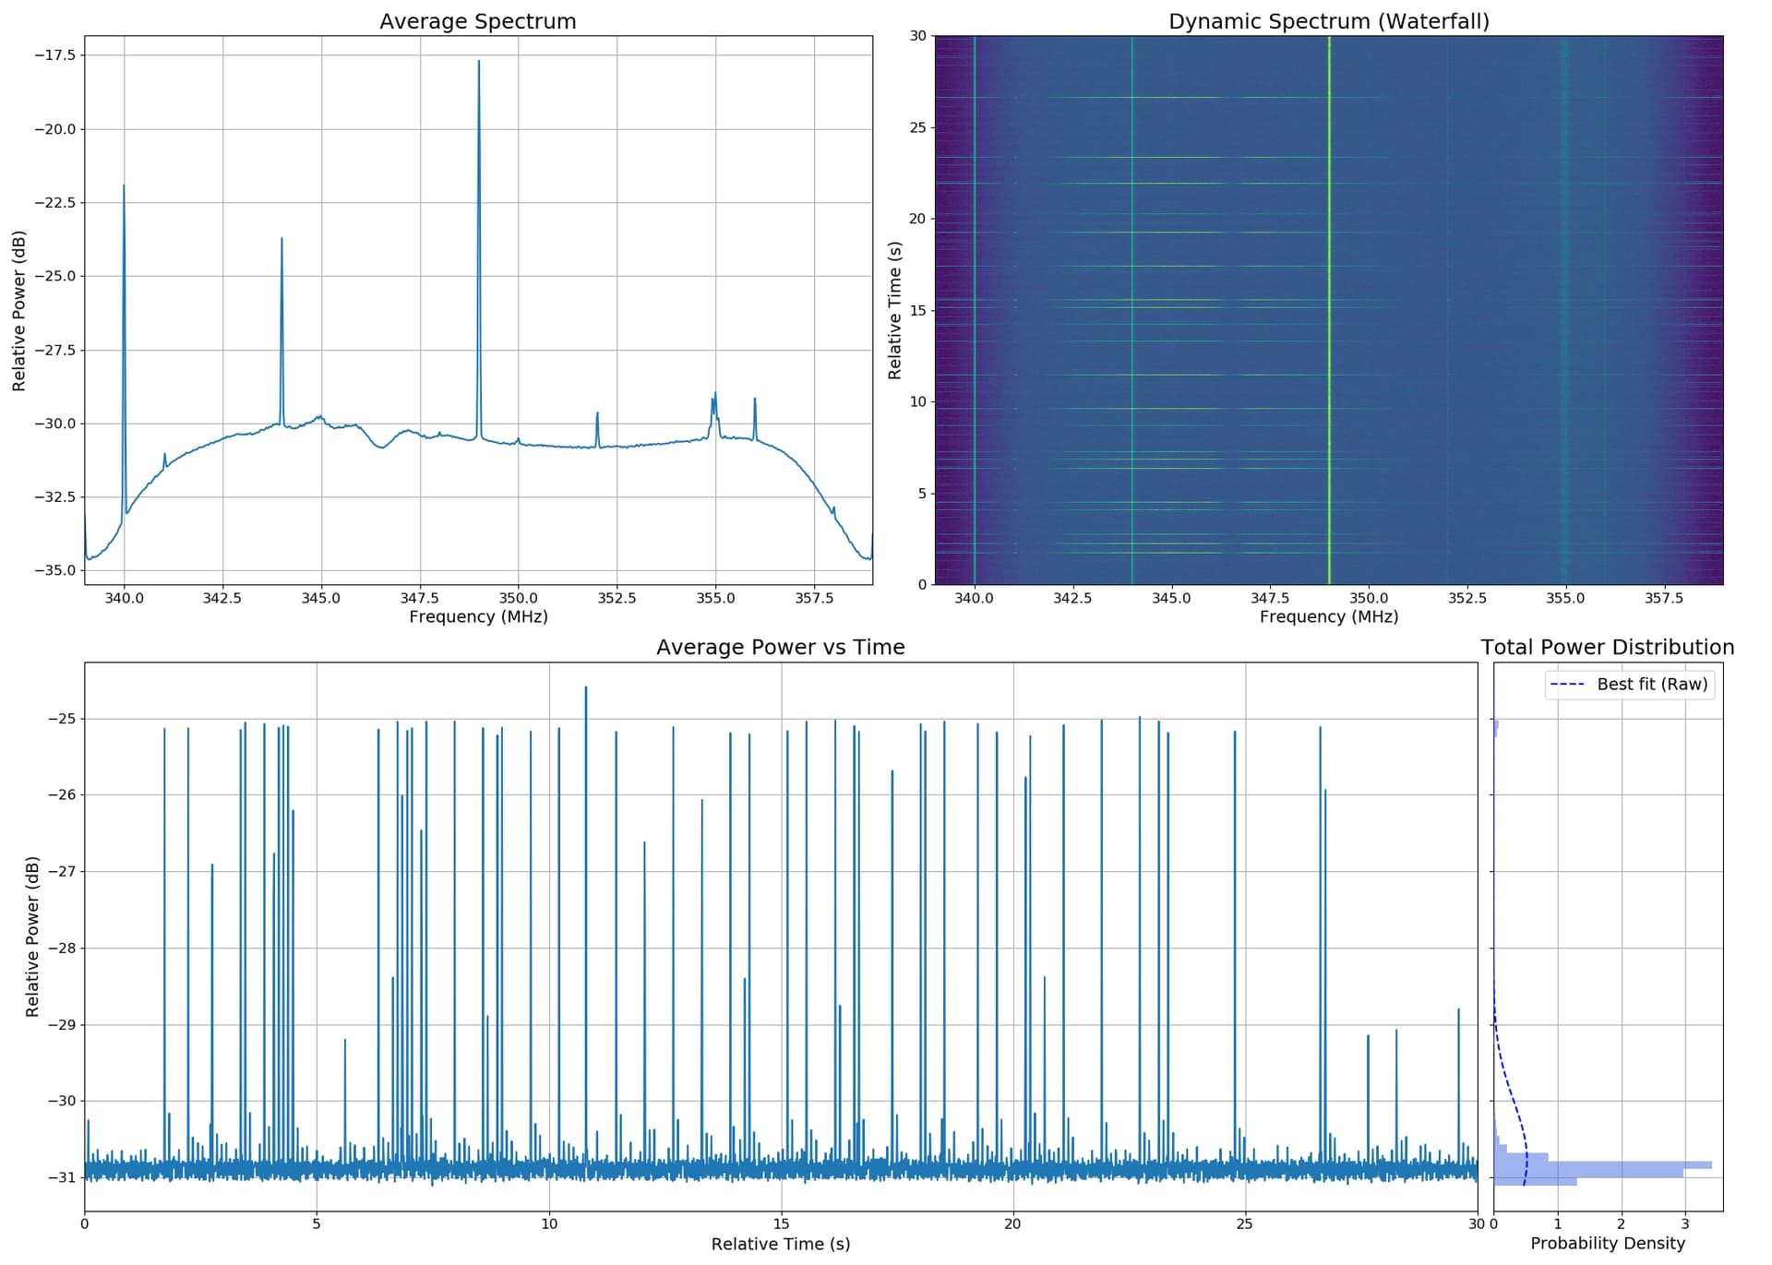This screenshot has width=1772, height=1265.
Task: Click the green vertical line at 340 MHz in waterfall
Action: 974,309
